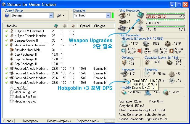Click the velocity icon showing 208 m/s
The height and width of the screenshot is (124, 190).
(124, 92)
